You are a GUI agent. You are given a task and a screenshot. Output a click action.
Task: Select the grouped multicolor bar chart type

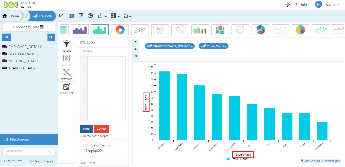coord(200,30)
